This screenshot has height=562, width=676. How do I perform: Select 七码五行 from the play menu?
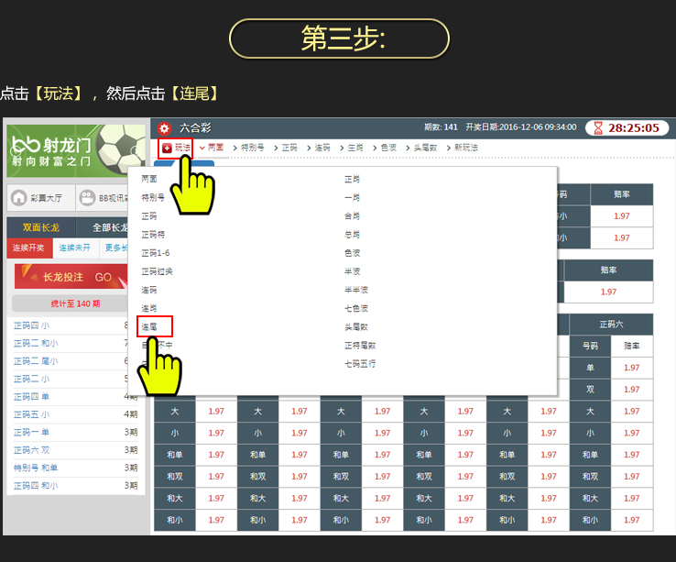pyautogui.click(x=360, y=363)
